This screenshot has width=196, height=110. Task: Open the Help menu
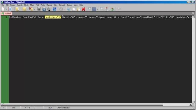click(81, 5)
